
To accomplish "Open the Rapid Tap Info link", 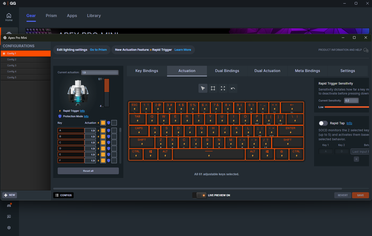I will (349, 123).
